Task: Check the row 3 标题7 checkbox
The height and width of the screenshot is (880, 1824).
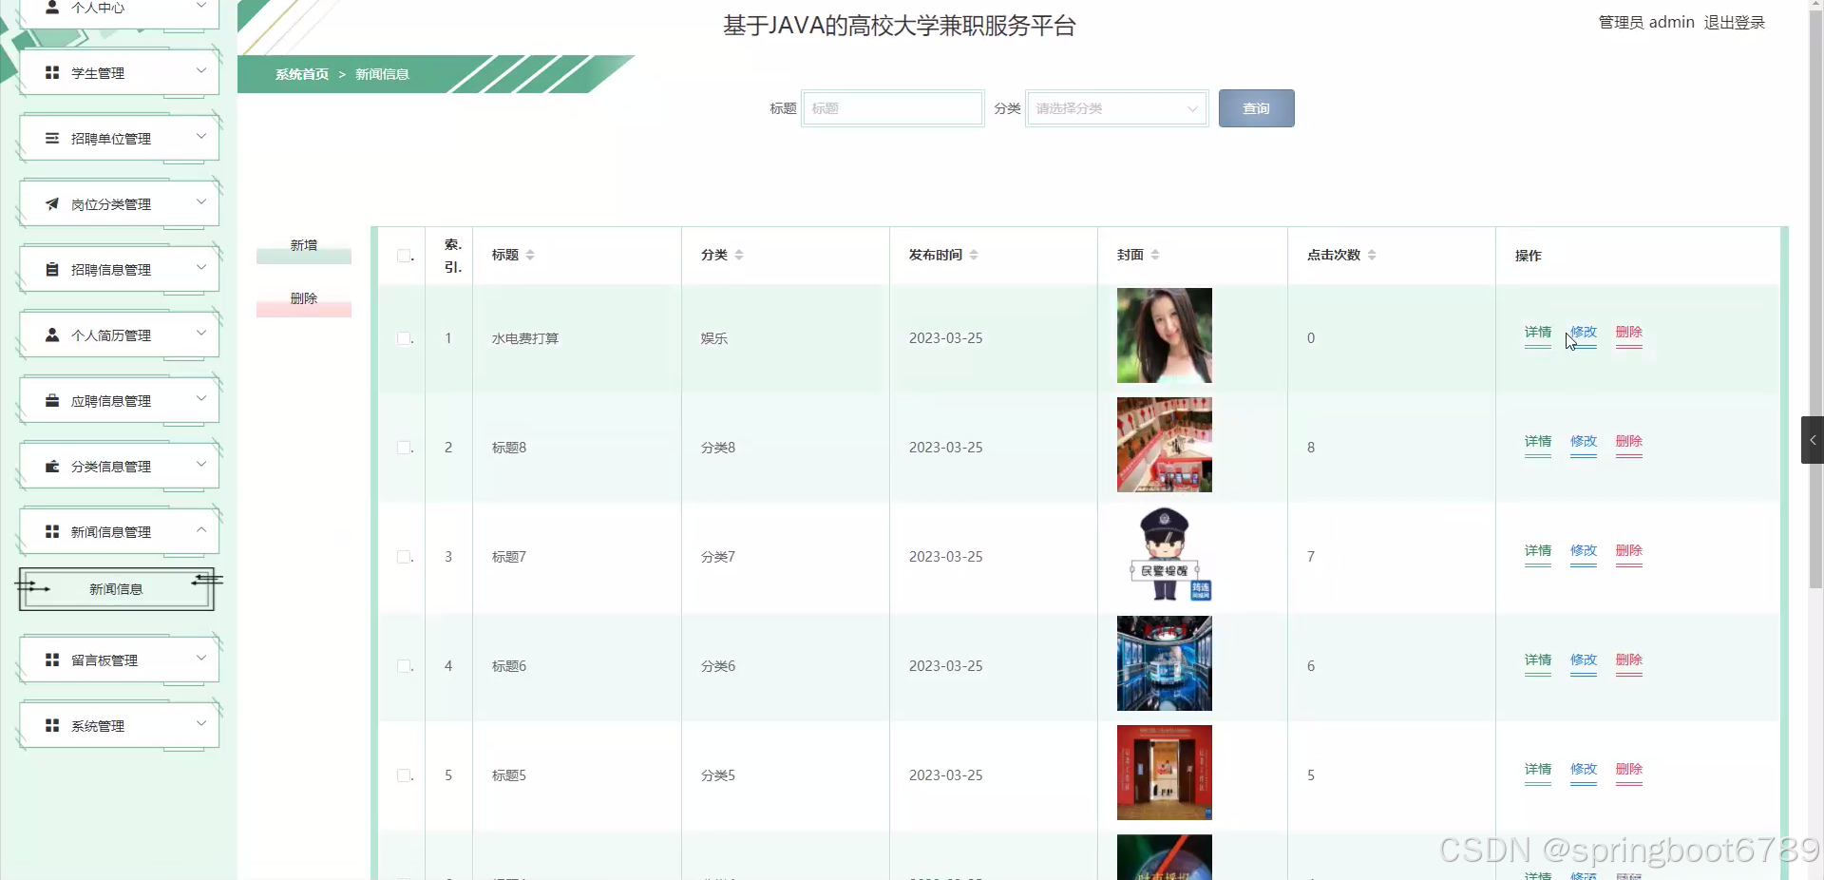Action: (404, 557)
